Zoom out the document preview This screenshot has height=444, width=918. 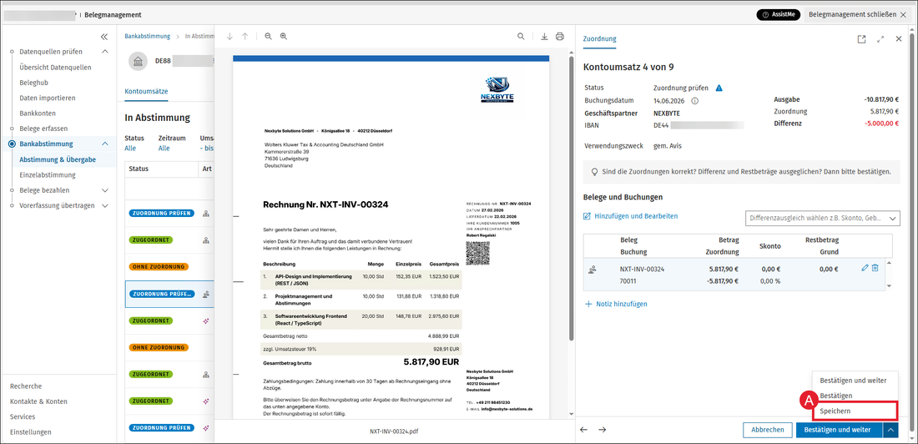tap(268, 37)
